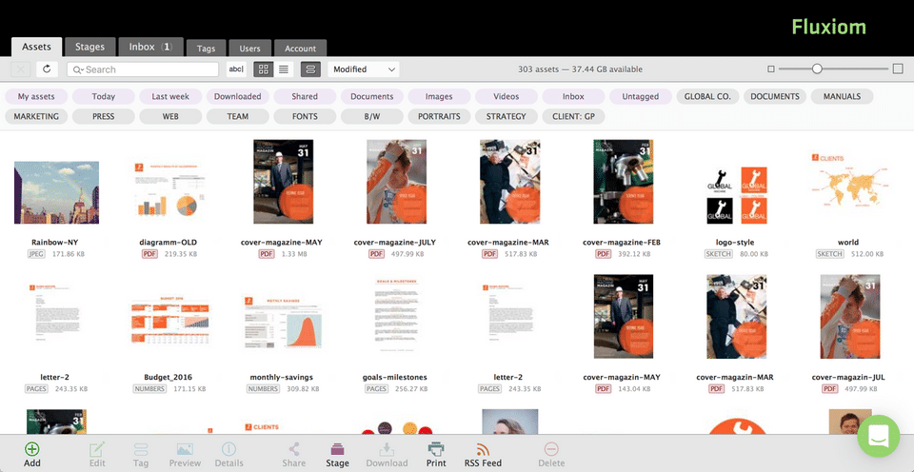Toggle the Today filter
This screenshot has width=914, height=472.
103,97
